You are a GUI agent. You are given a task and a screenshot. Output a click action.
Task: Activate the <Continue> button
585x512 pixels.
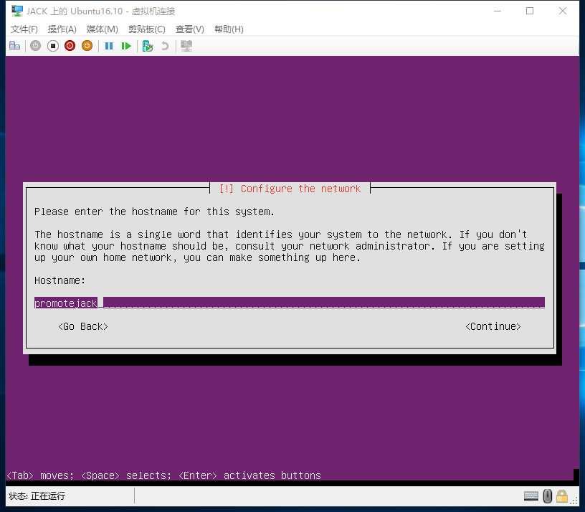pyautogui.click(x=493, y=326)
